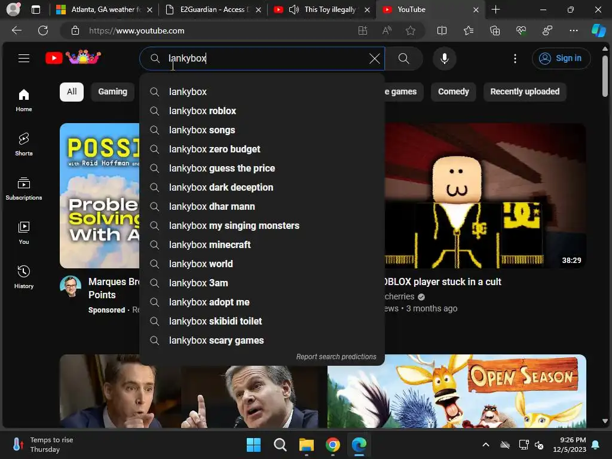Screen dimensions: 612x459
Task: Activate Read aloud icon
Action: pos(387,30)
